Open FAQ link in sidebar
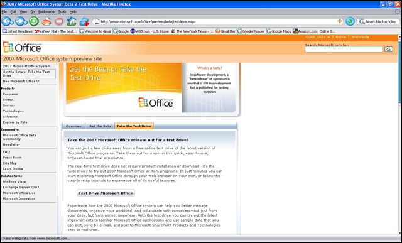Viewport: 402px width, 243px height. click(6, 152)
